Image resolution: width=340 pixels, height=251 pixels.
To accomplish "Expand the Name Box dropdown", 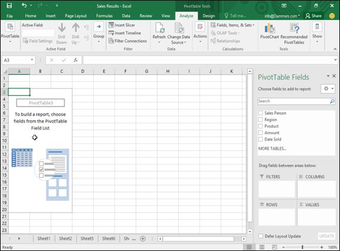I will coord(32,60).
